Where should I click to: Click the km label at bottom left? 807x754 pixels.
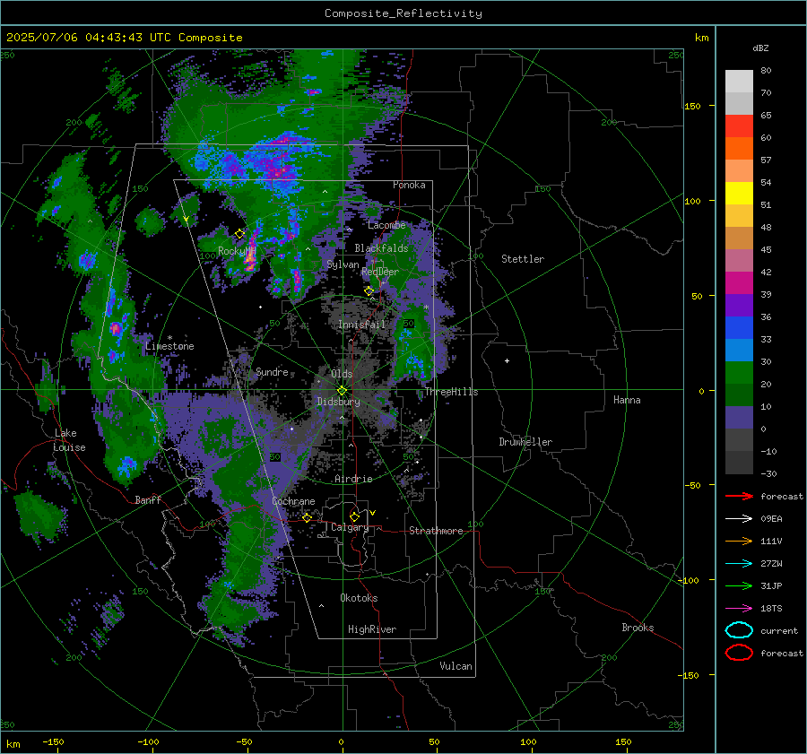[13, 744]
